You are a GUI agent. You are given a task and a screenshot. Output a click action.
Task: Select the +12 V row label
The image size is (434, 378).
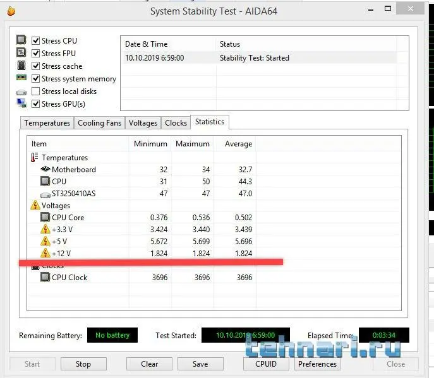tap(61, 253)
